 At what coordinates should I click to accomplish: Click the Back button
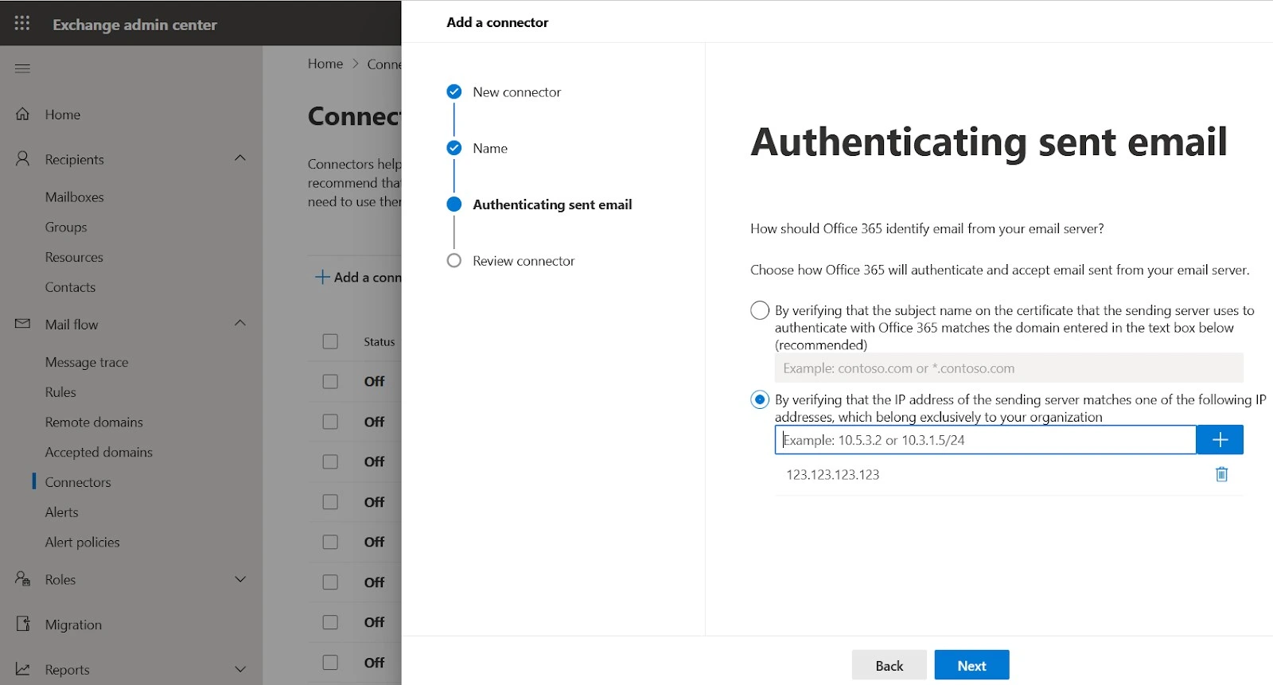click(x=889, y=665)
